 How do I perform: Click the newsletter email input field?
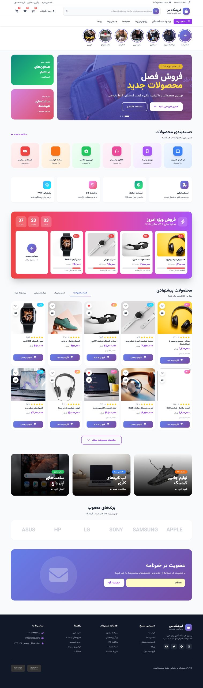click(155, 582)
